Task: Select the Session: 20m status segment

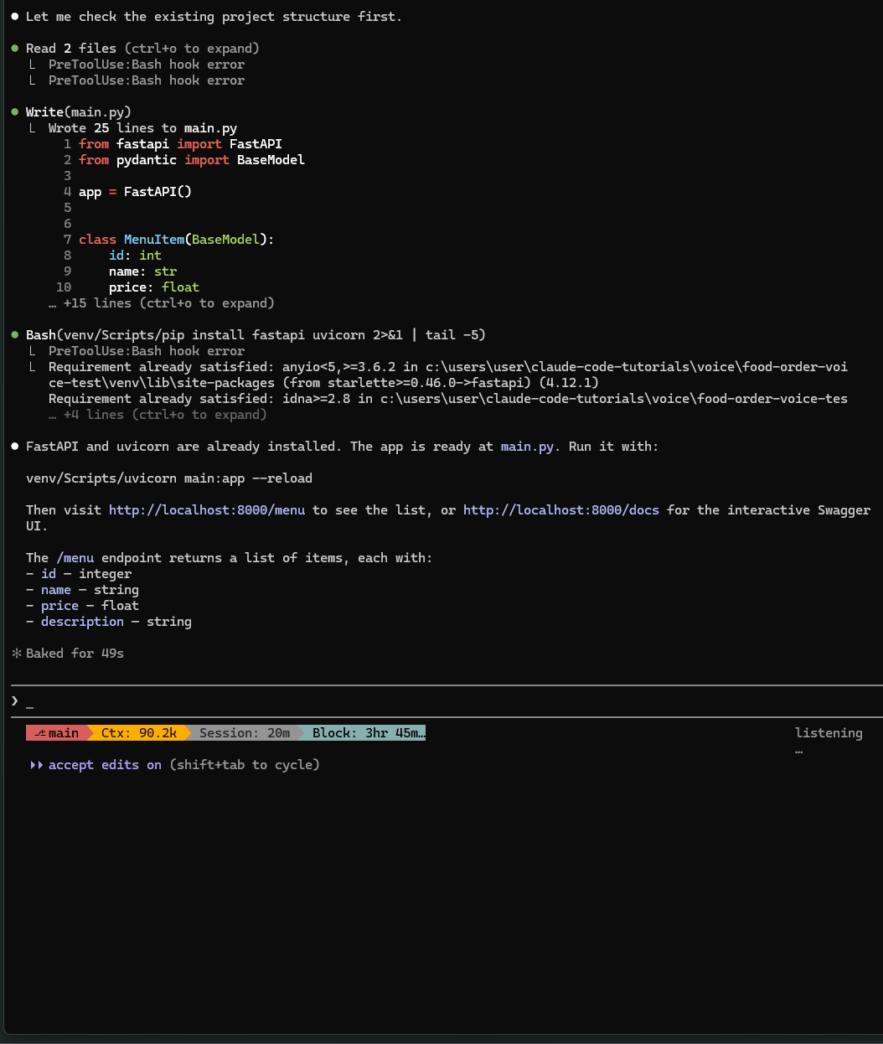Action: click(244, 733)
